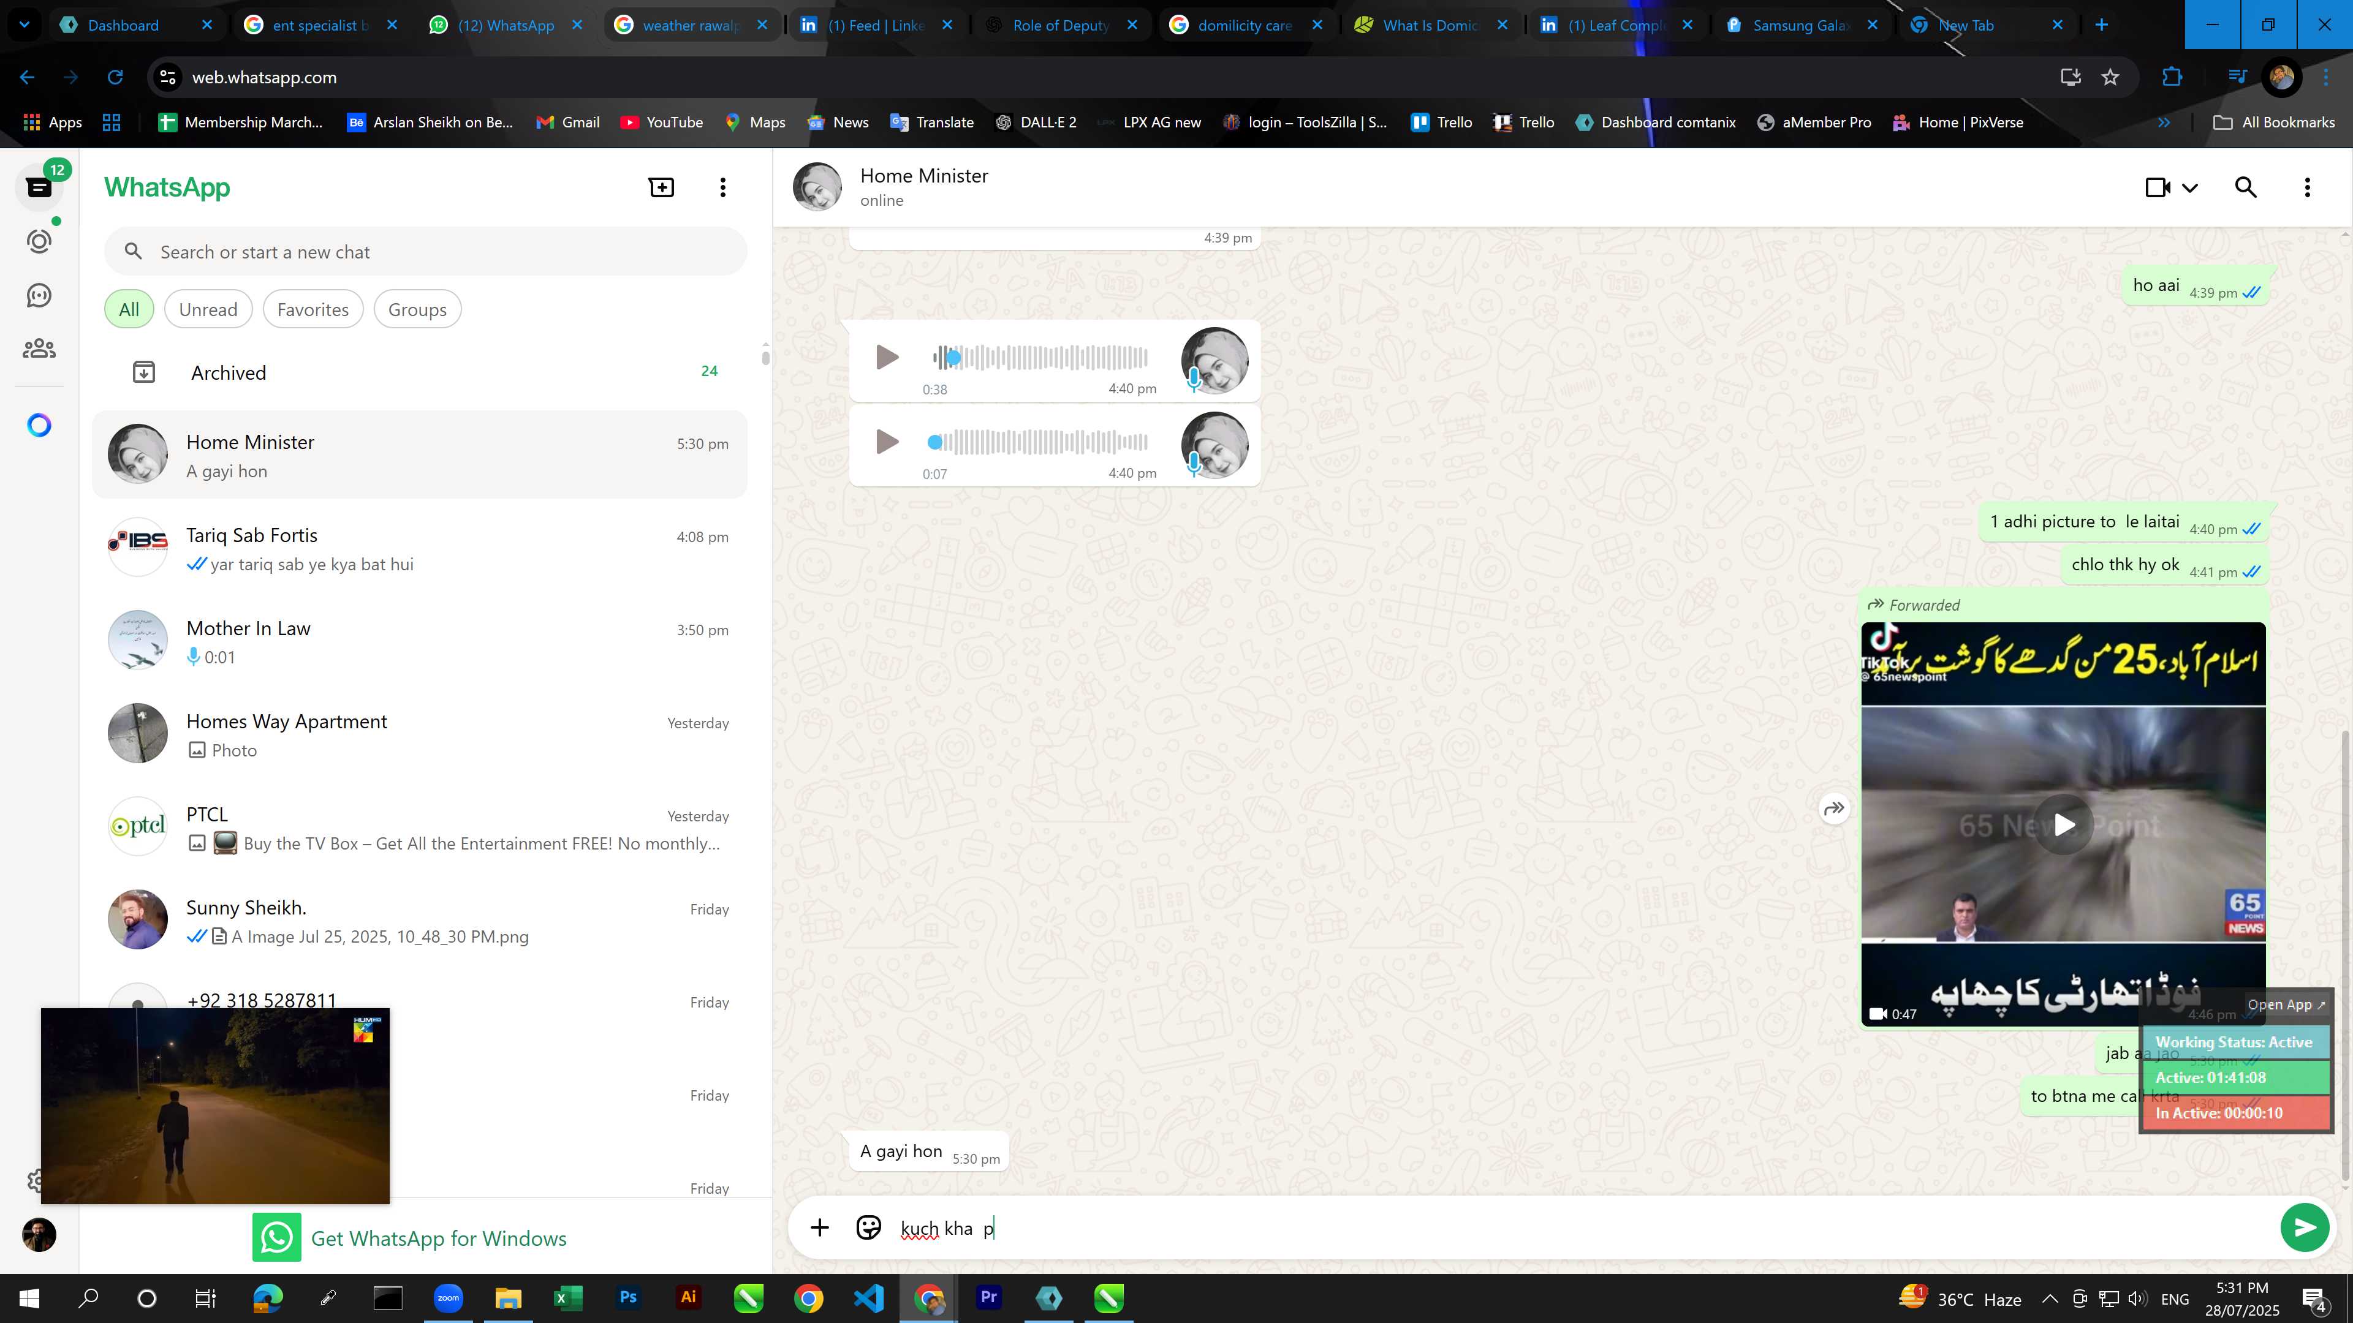The image size is (2353, 1323).
Task: Select the Unread chat filter
Action: click(208, 309)
